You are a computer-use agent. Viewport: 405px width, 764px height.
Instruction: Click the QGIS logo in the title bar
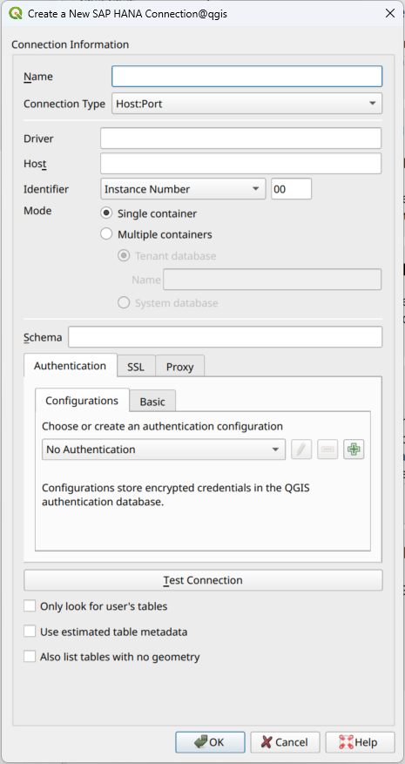coord(15,13)
